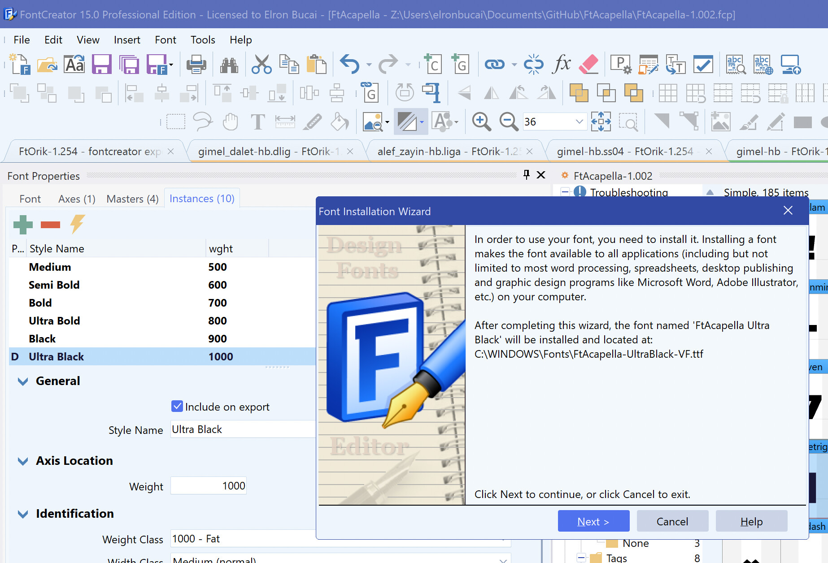Screen dimensions: 828x563
Task: Click the Undo arrow icon
Action: coord(350,65)
